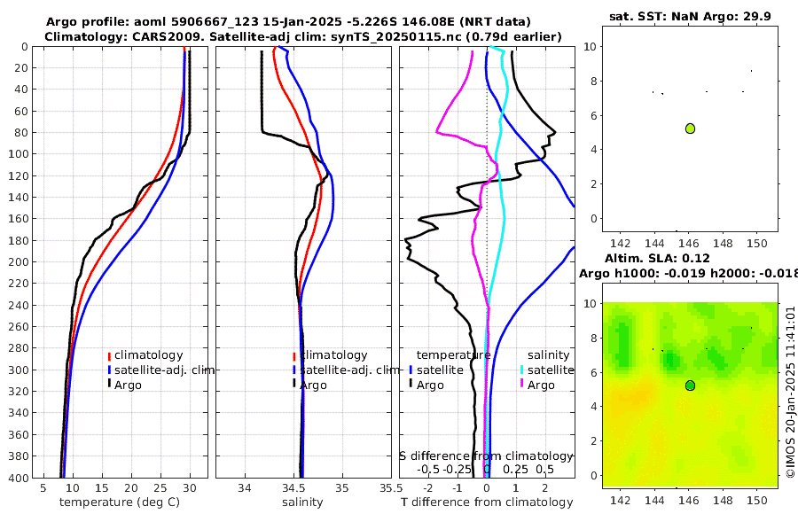This screenshot has height=514, width=798.
Task: Click the orange high-SLA patch on altimetry map
Action: pyautogui.click(x=632, y=397)
